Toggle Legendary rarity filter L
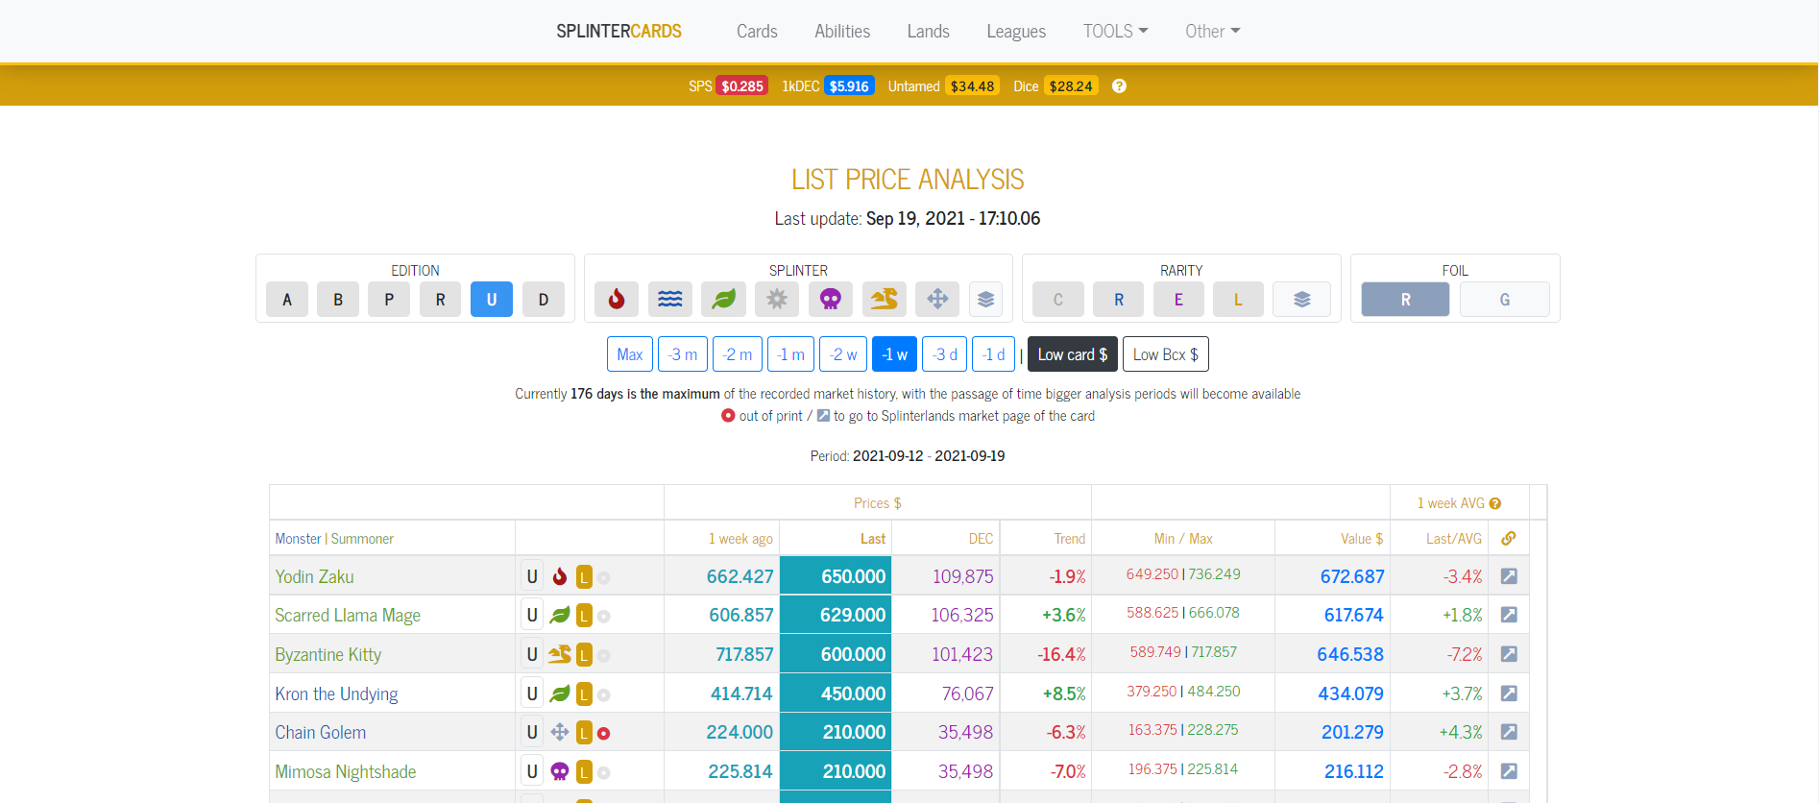The height and width of the screenshot is (803, 1819). tap(1238, 300)
